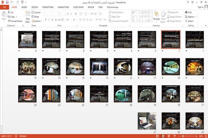Click the Sign in link
Image resolution: width=208 pixels, height=138 pixels.
pyautogui.click(x=201, y=7)
